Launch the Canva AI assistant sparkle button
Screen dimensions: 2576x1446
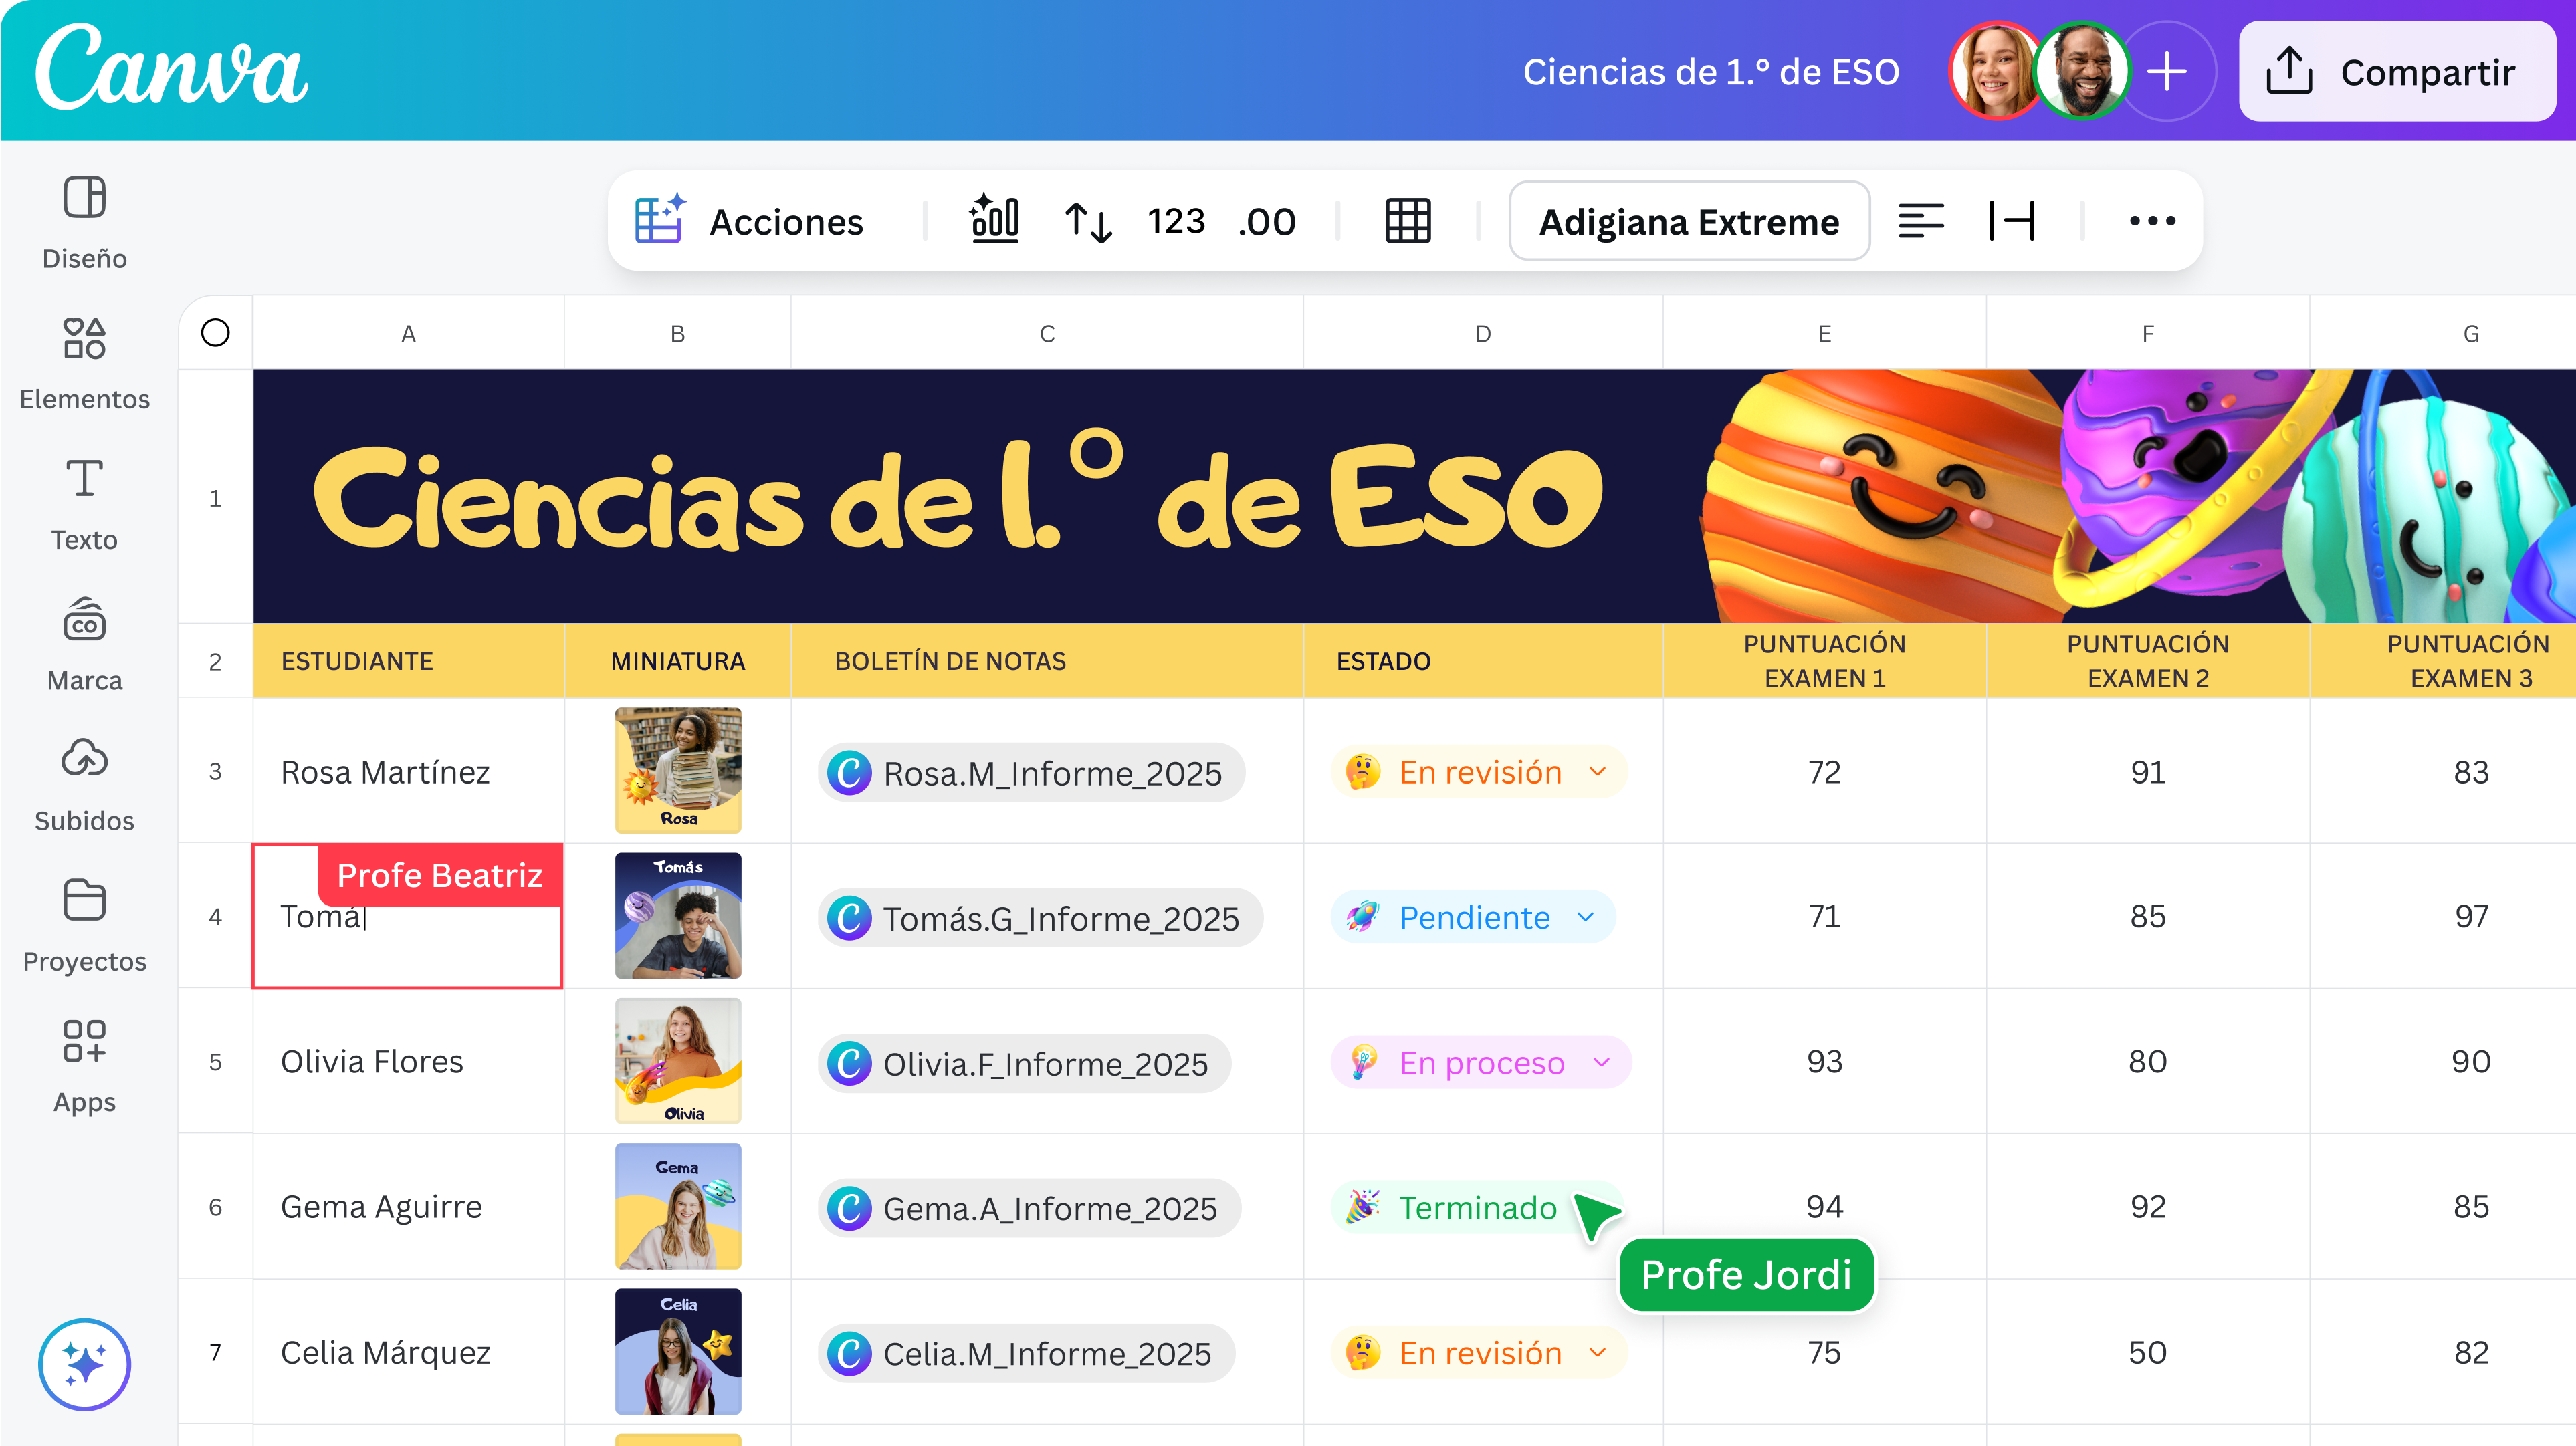coord(84,1363)
